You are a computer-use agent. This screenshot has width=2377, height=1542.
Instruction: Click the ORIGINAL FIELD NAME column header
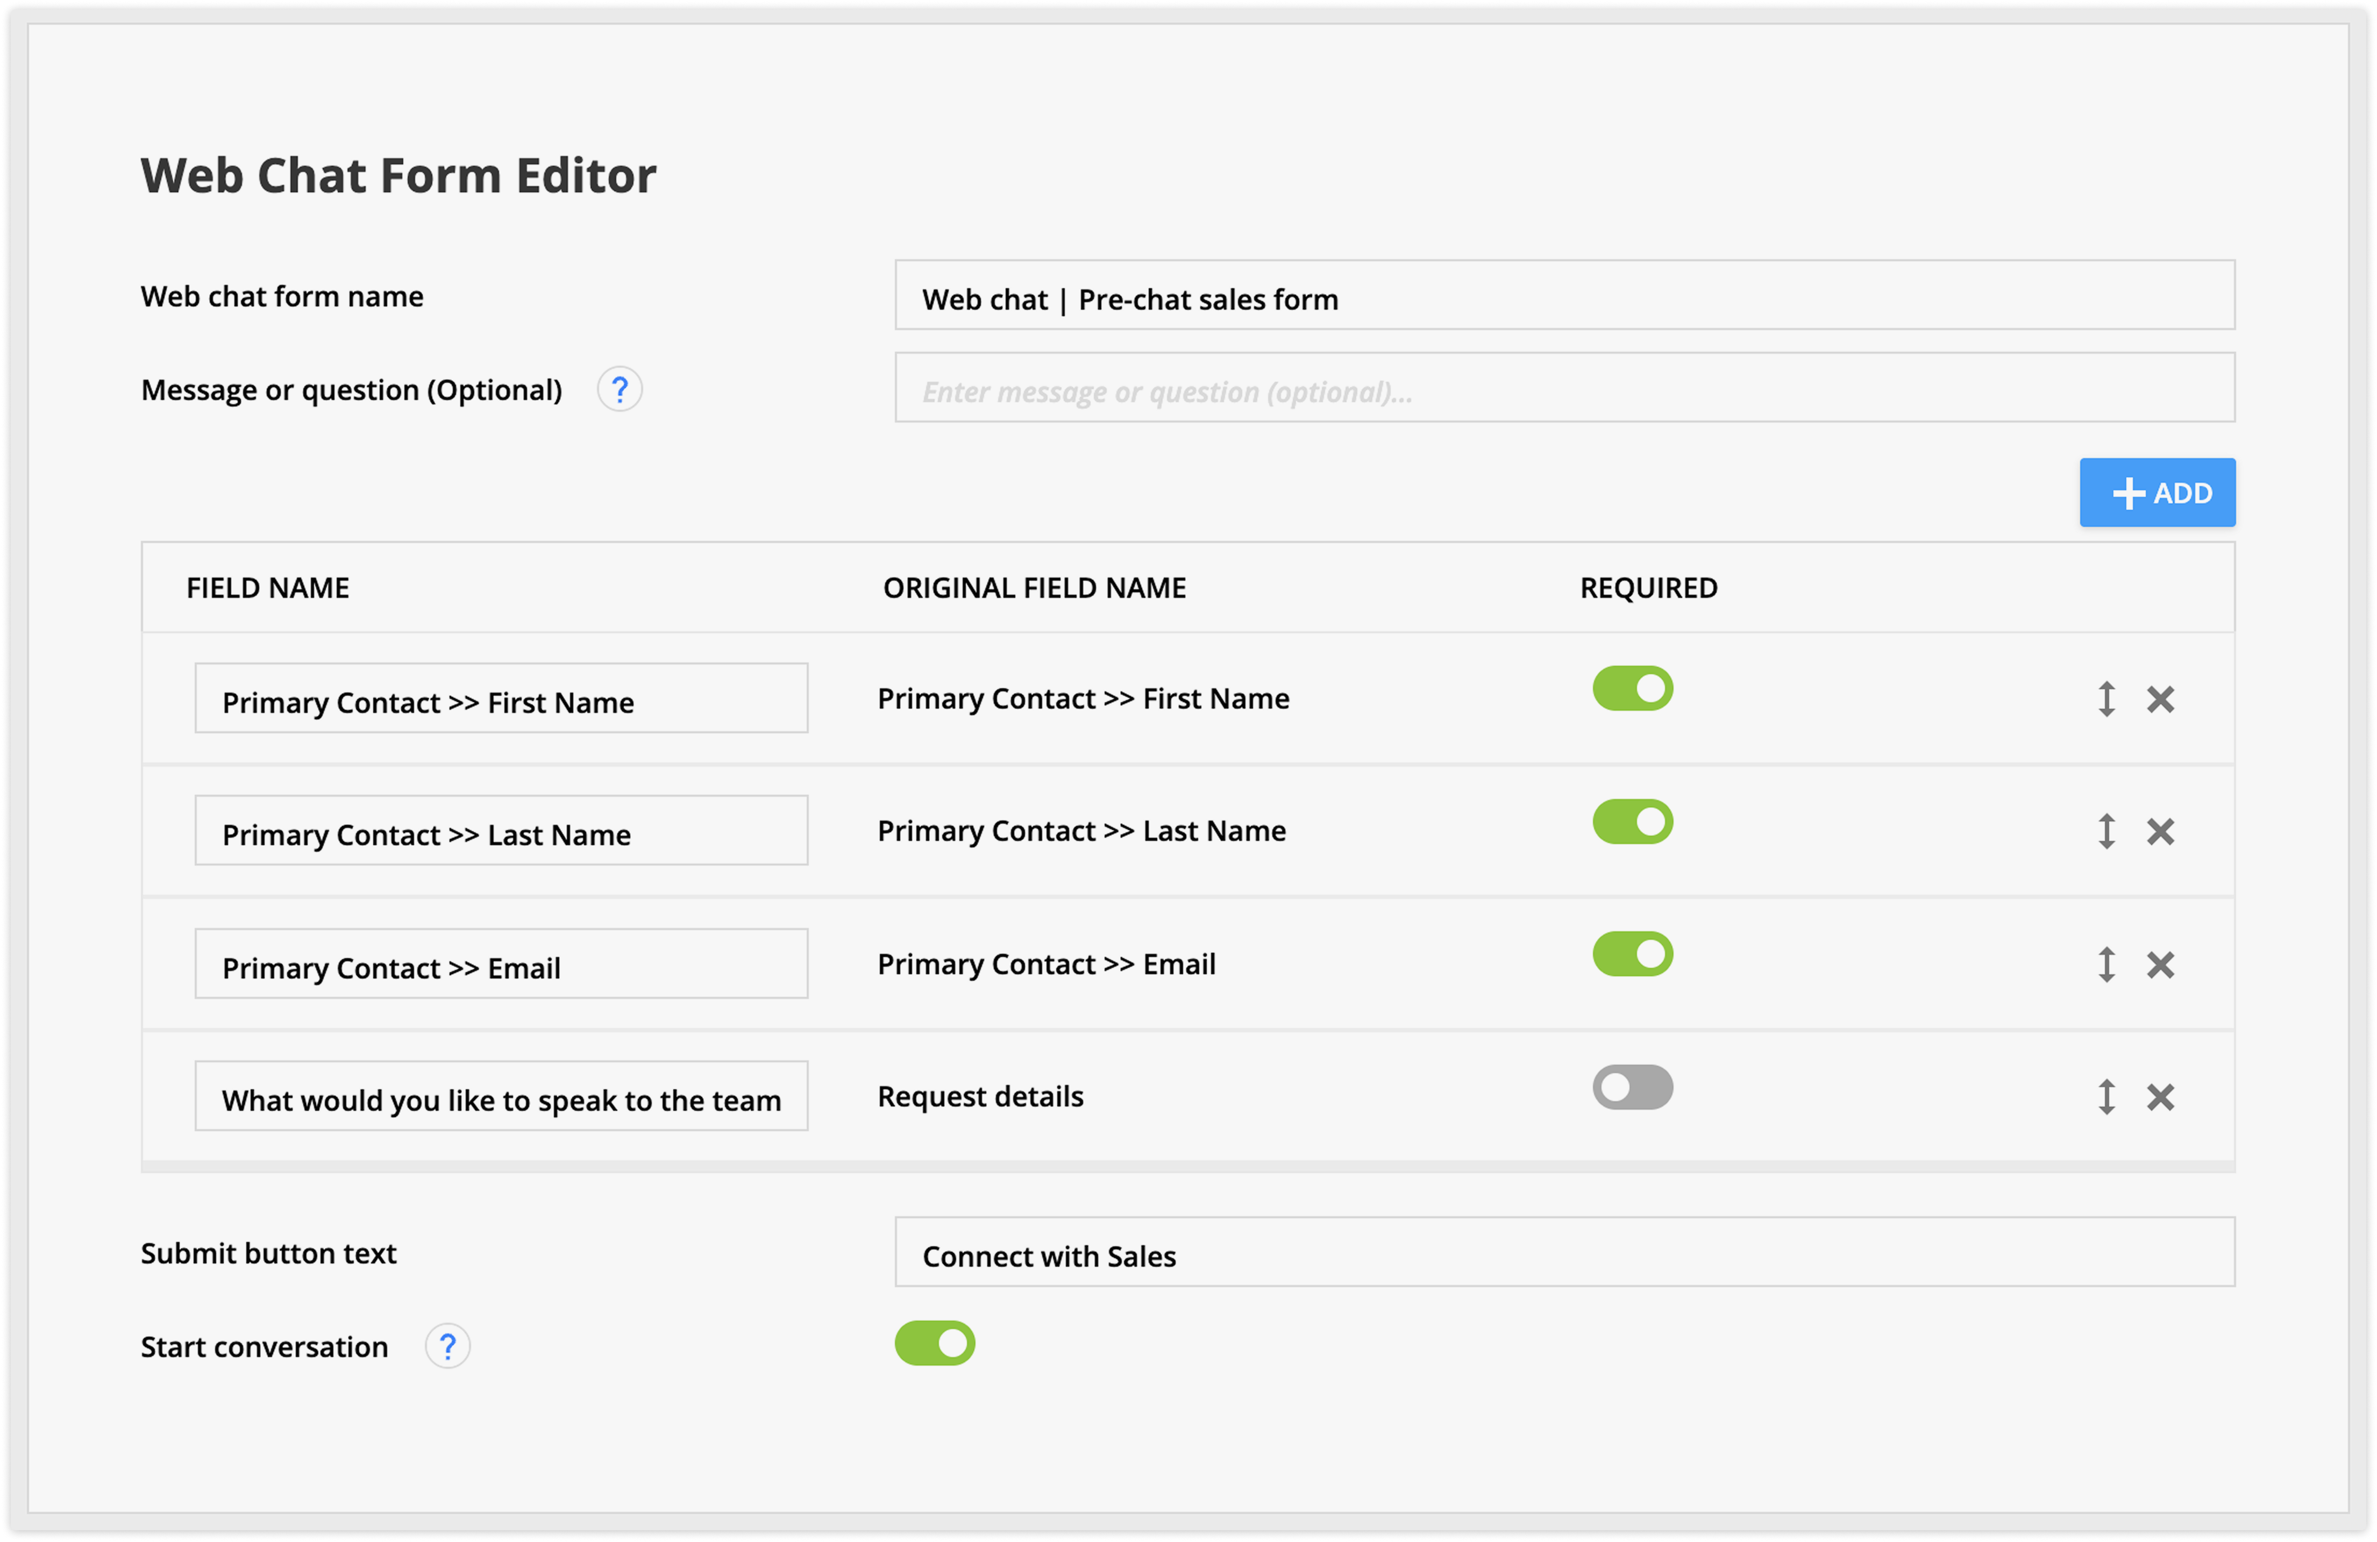tap(1035, 588)
